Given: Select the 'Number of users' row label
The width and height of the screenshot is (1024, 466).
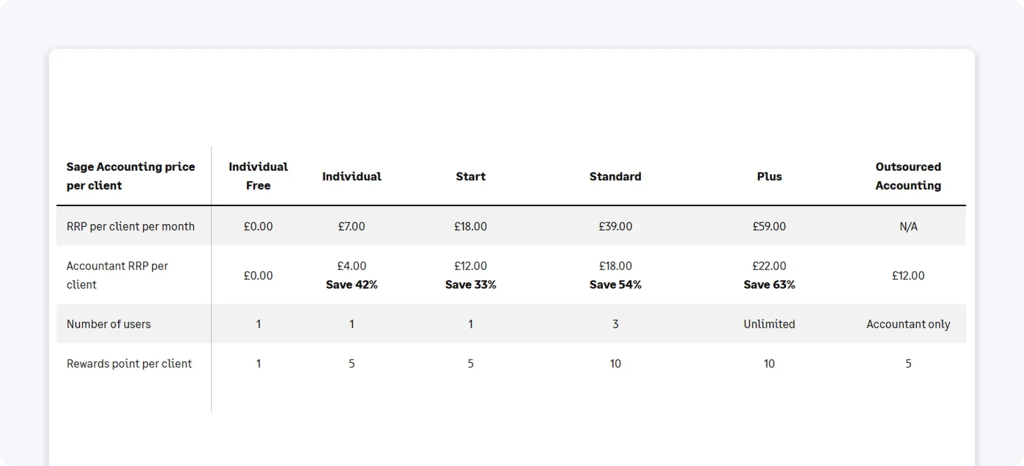Looking at the screenshot, I should pos(109,324).
